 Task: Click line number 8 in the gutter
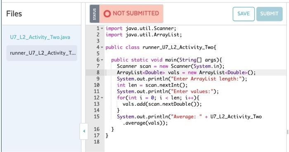click(98, 73)
